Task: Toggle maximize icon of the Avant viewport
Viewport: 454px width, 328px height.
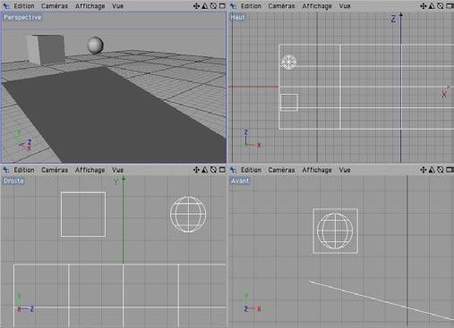Action: coord(450,170)
